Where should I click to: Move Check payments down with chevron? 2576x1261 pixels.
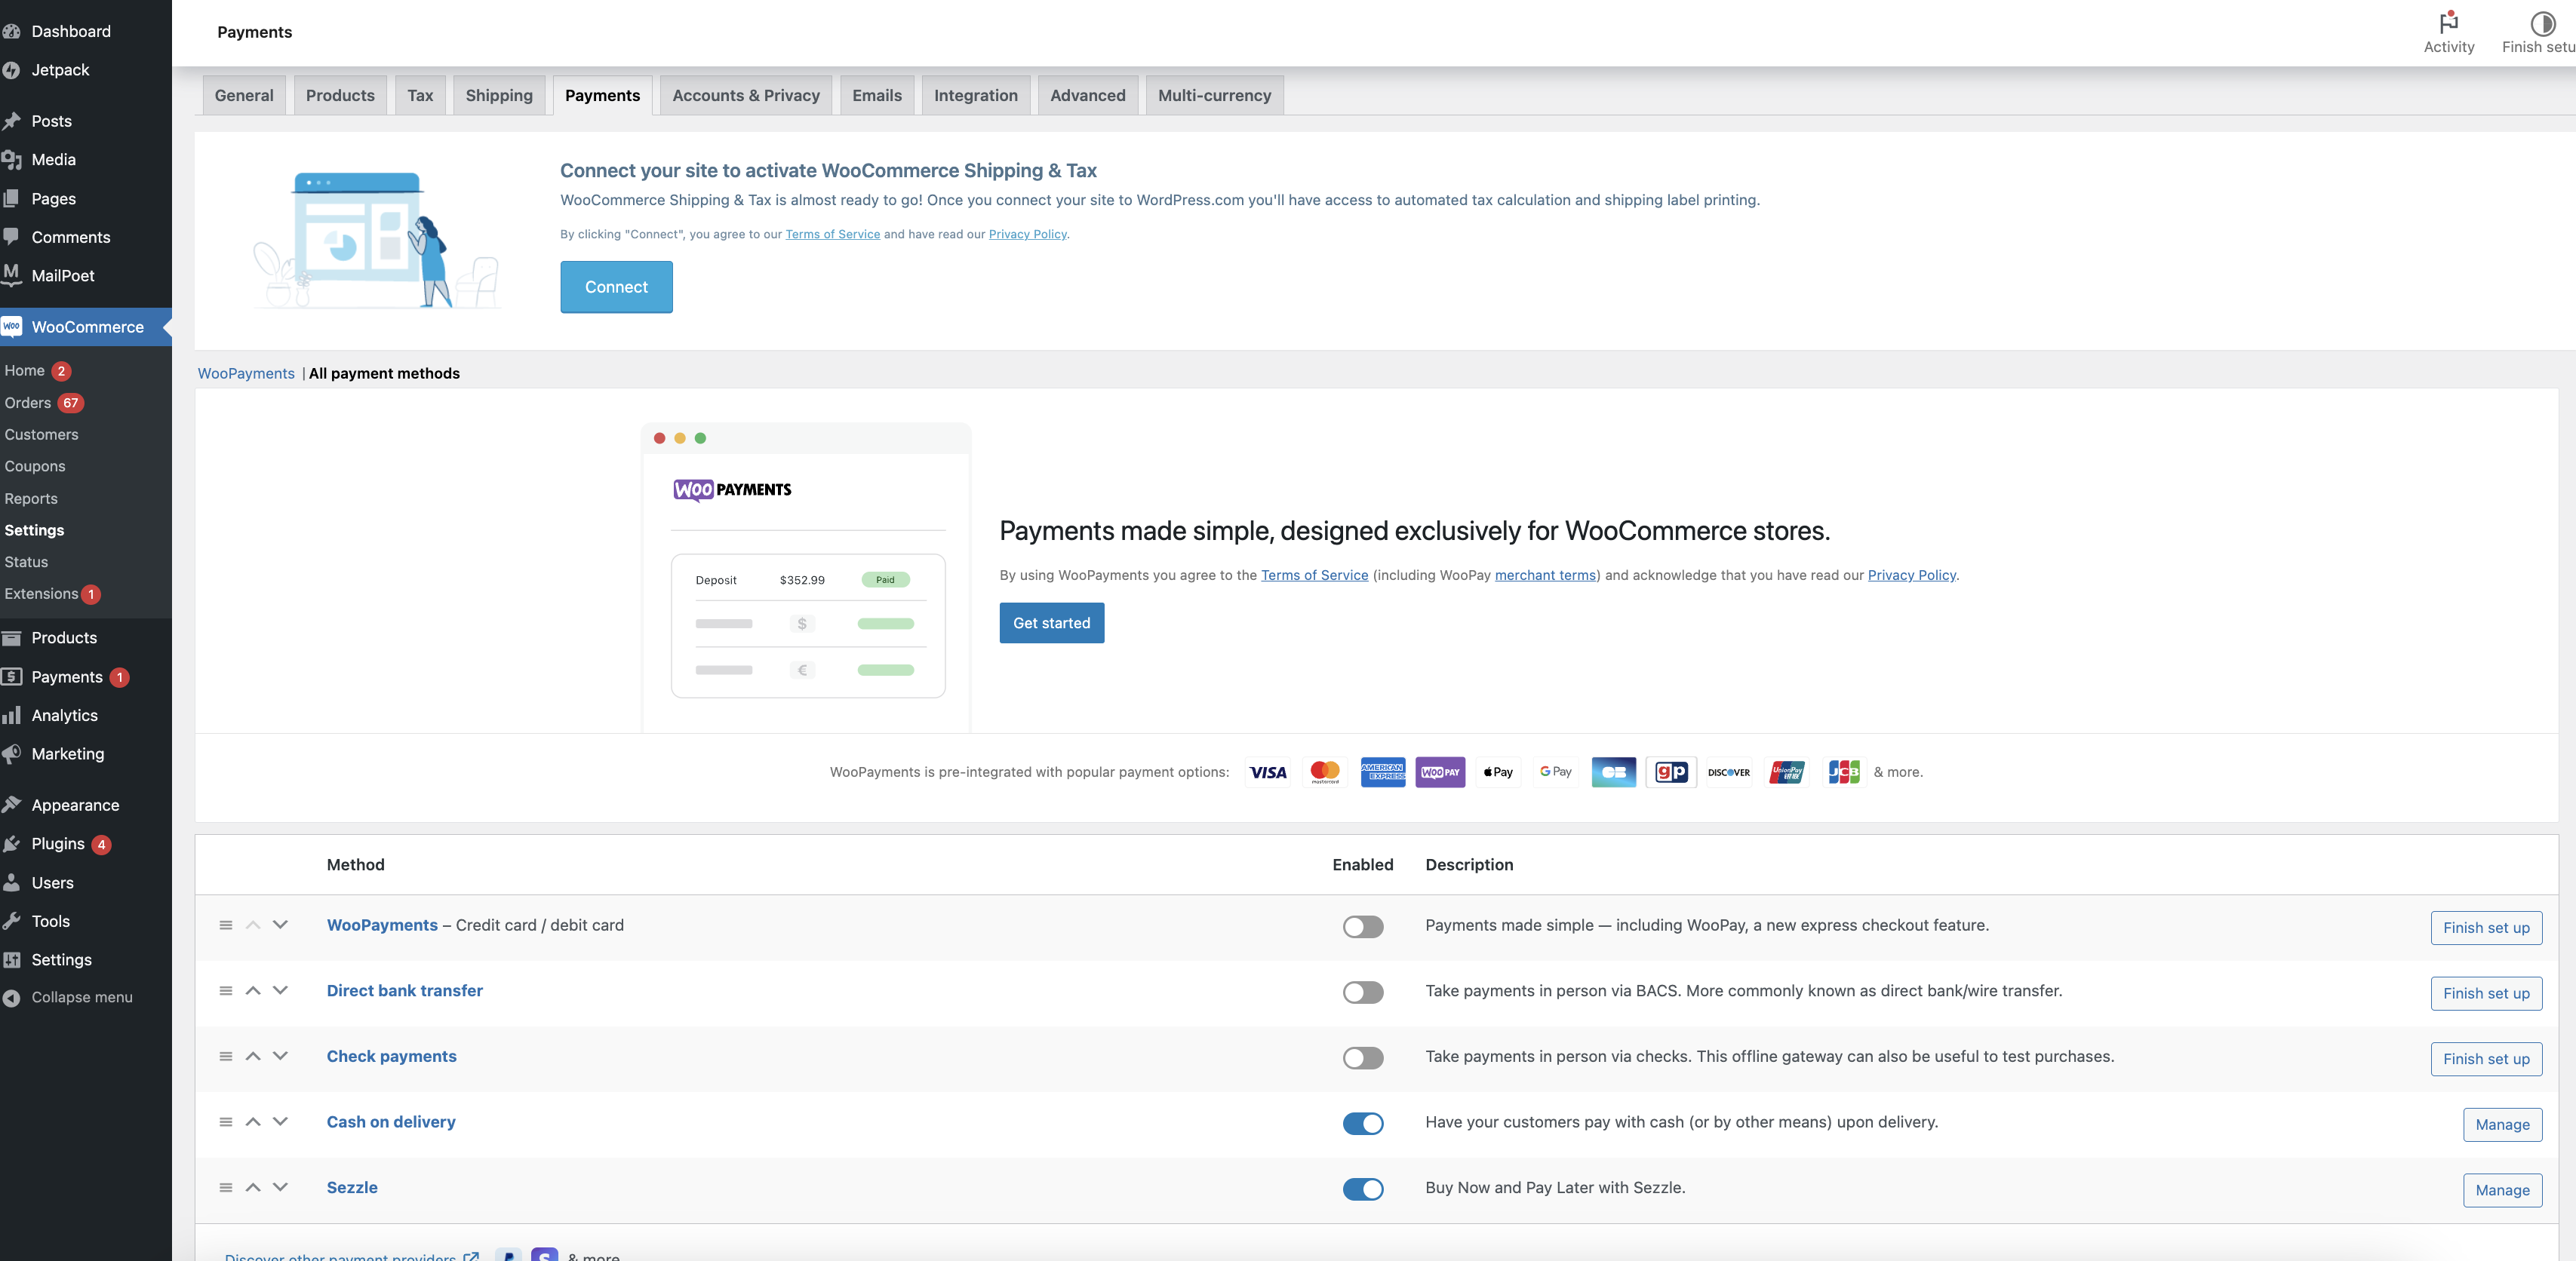280,1056
